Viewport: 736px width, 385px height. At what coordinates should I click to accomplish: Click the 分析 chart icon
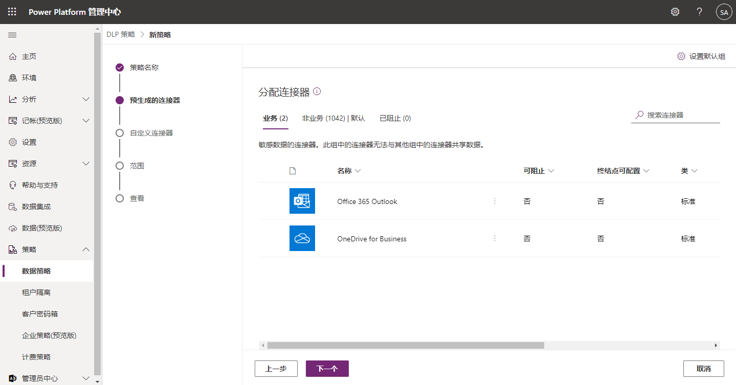(13, 99)
